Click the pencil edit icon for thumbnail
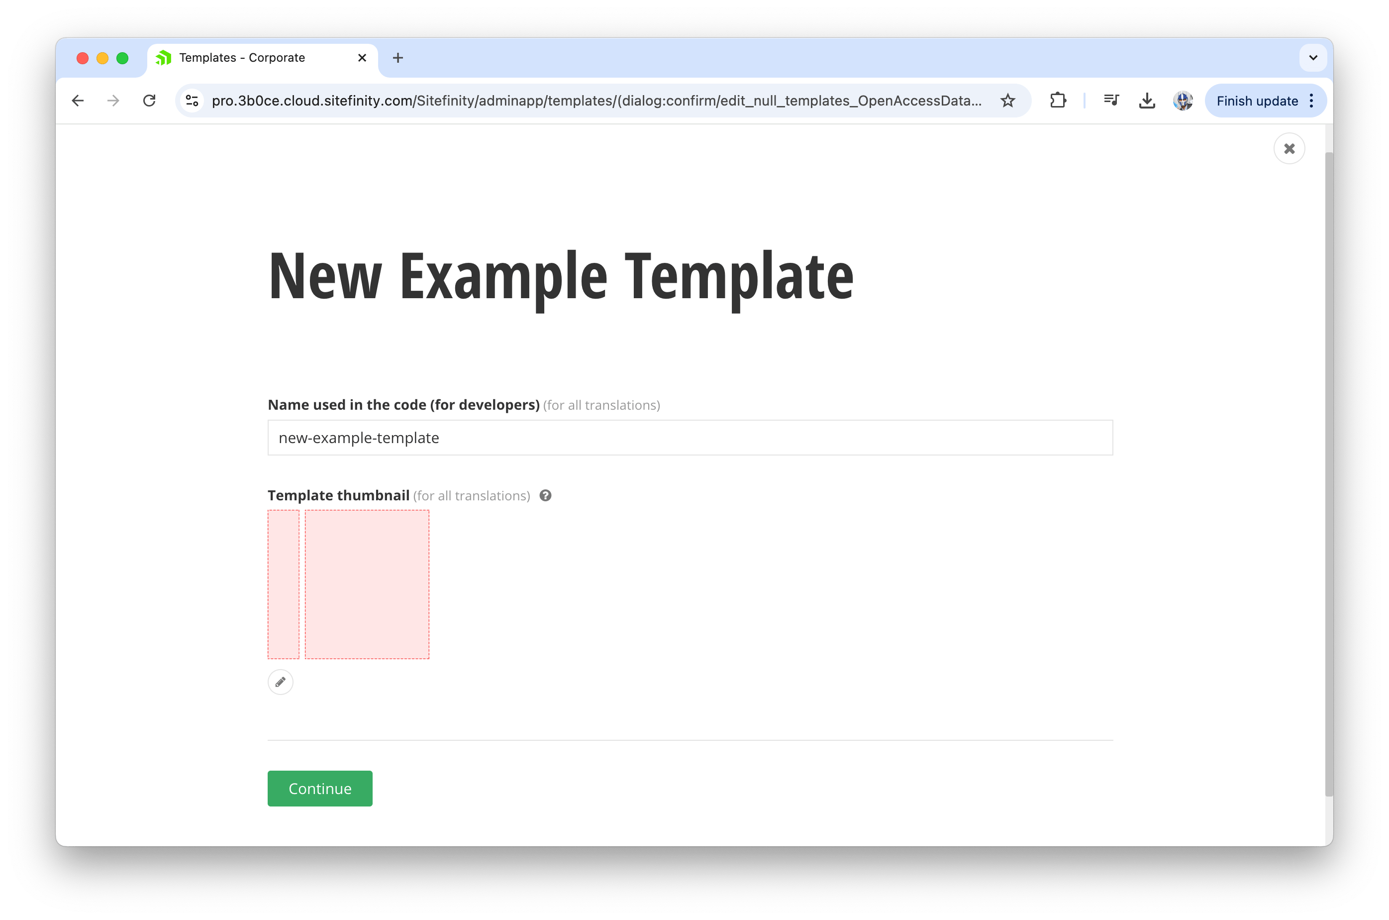This screenshot has height=920, width=1389. [280, 682]
